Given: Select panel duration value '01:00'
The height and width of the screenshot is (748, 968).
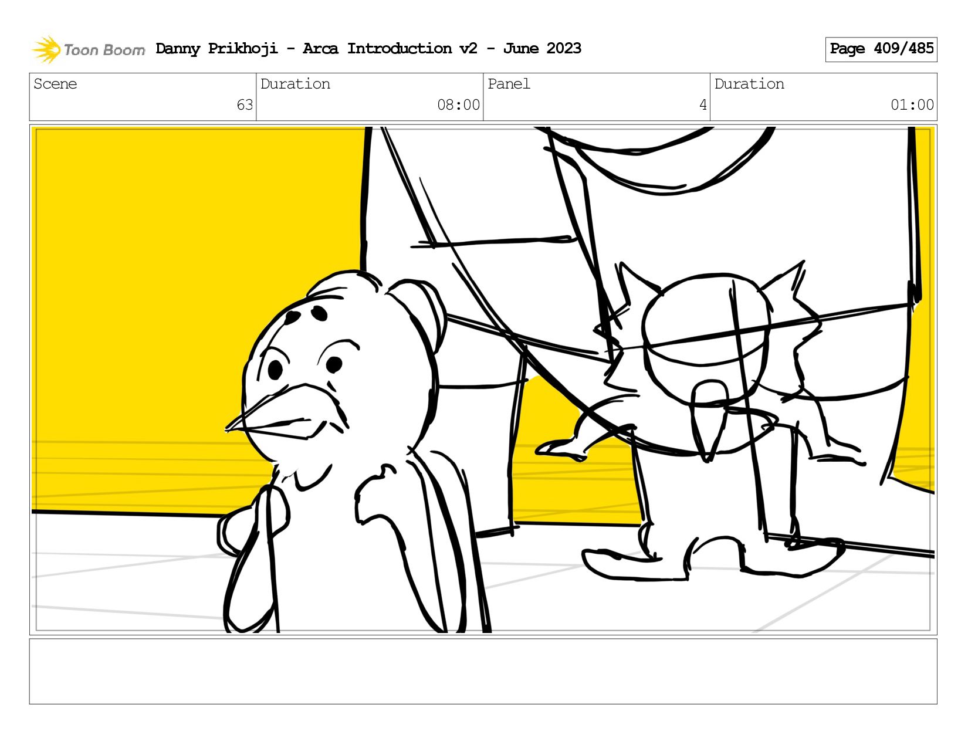Looking at the screenshot, I should pos(912,105).
